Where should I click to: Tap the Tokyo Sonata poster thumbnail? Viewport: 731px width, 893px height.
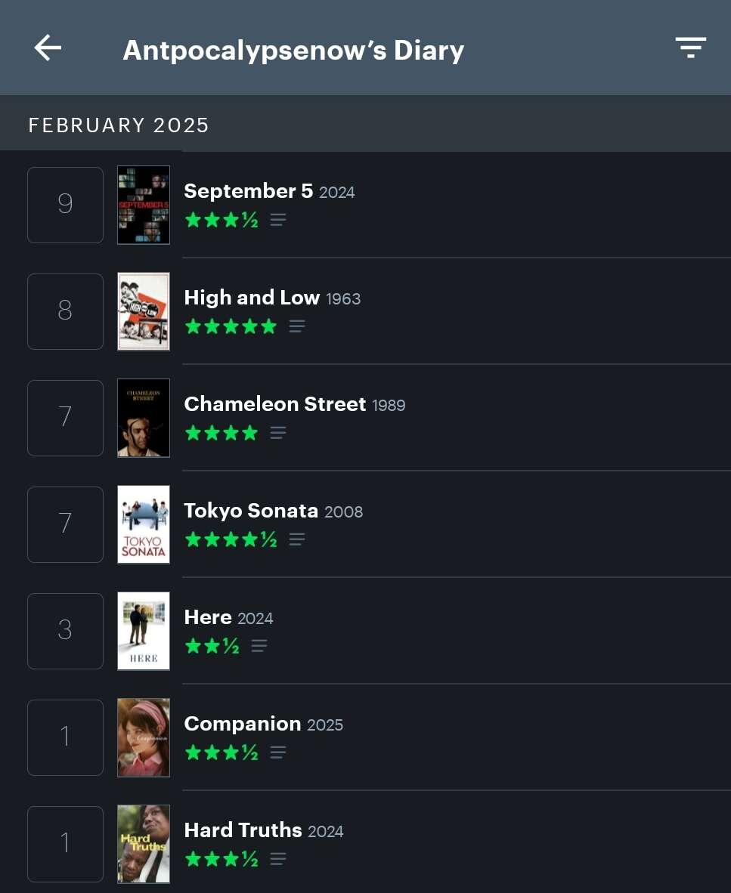(144, 524)
